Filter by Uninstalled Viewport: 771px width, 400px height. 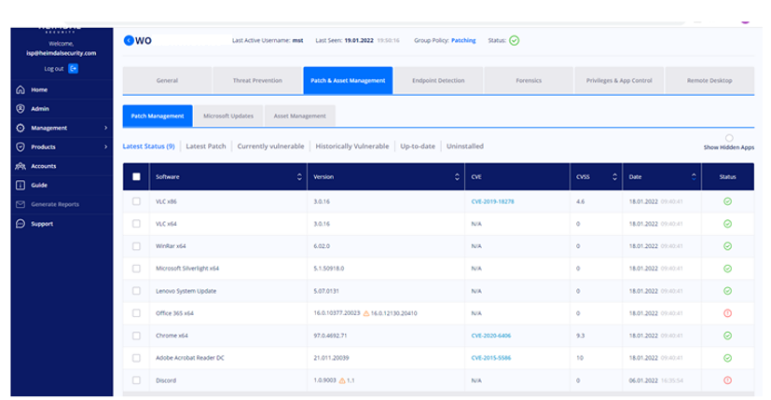tap(465, 146)
